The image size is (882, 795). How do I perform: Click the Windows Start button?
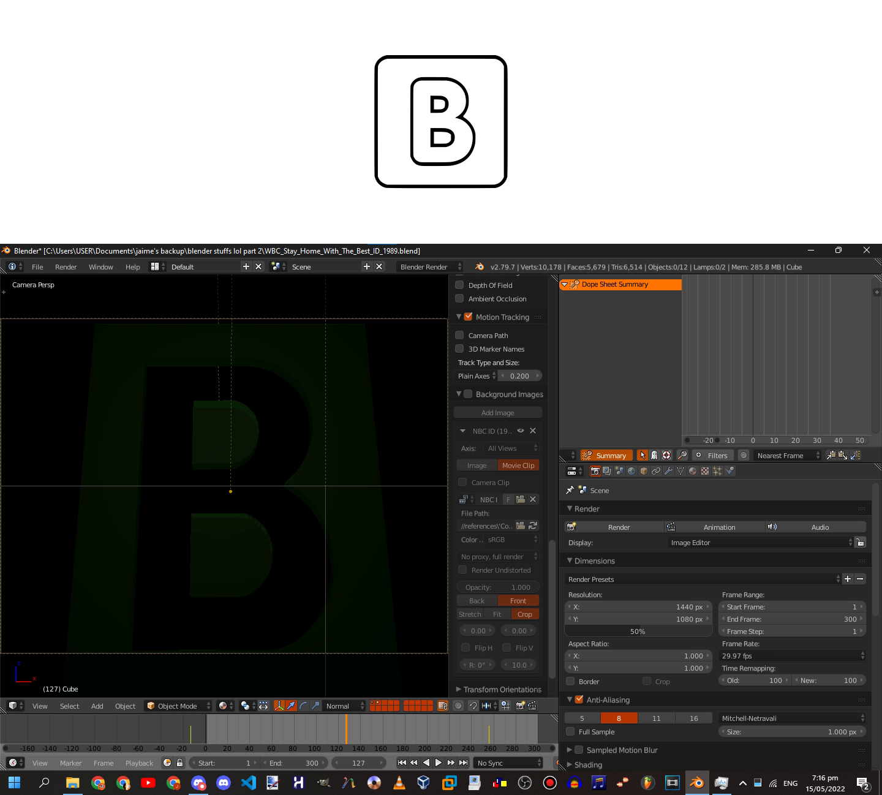14,782
